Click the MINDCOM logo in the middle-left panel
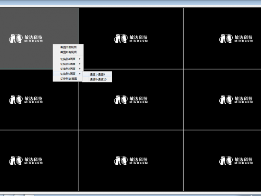Viewport: 261px width, 196px height. (x=26, y=100)
